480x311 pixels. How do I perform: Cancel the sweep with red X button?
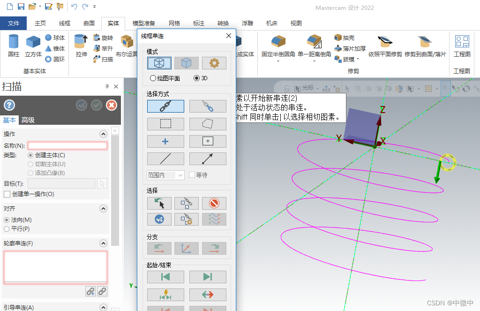112,106
